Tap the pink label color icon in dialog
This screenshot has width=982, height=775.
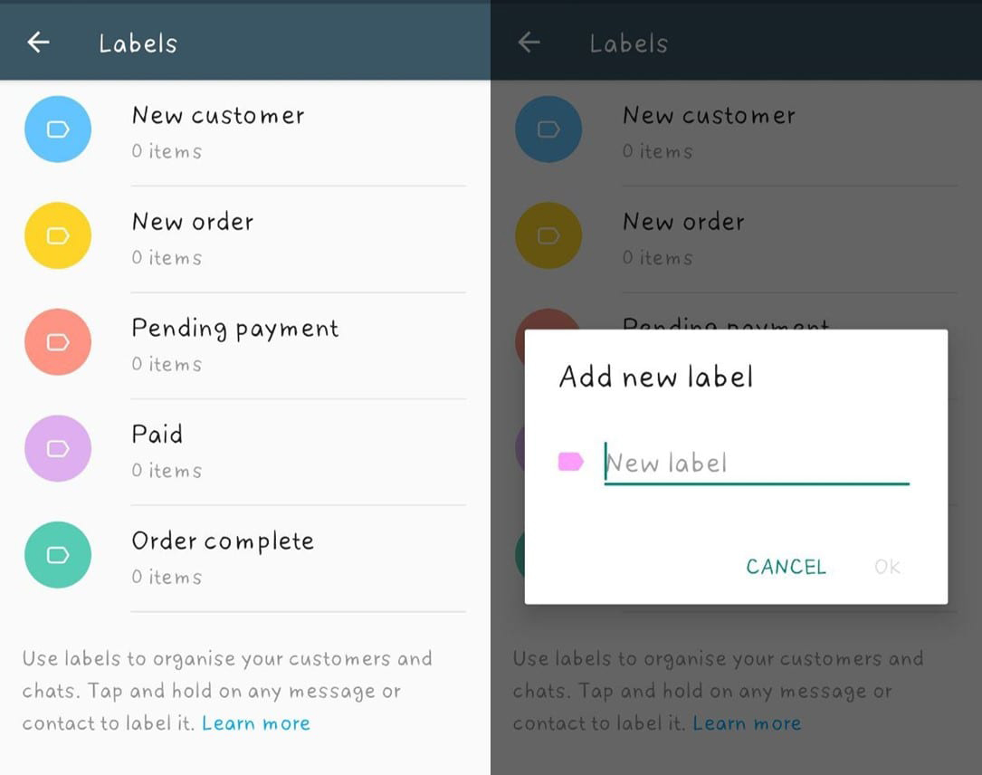point(570,463)
